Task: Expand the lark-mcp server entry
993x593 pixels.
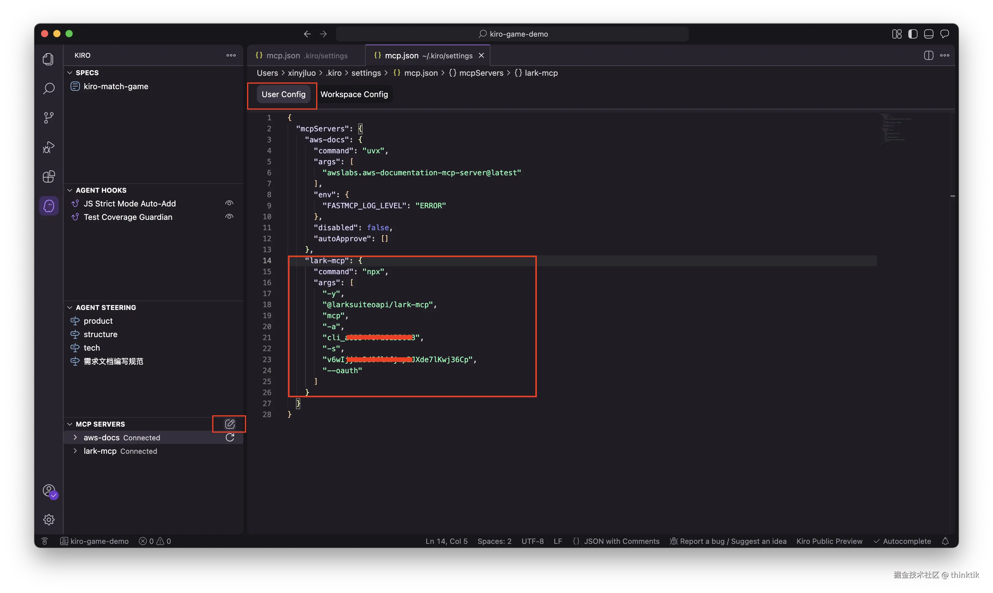Action: click(x=75, y=451)
